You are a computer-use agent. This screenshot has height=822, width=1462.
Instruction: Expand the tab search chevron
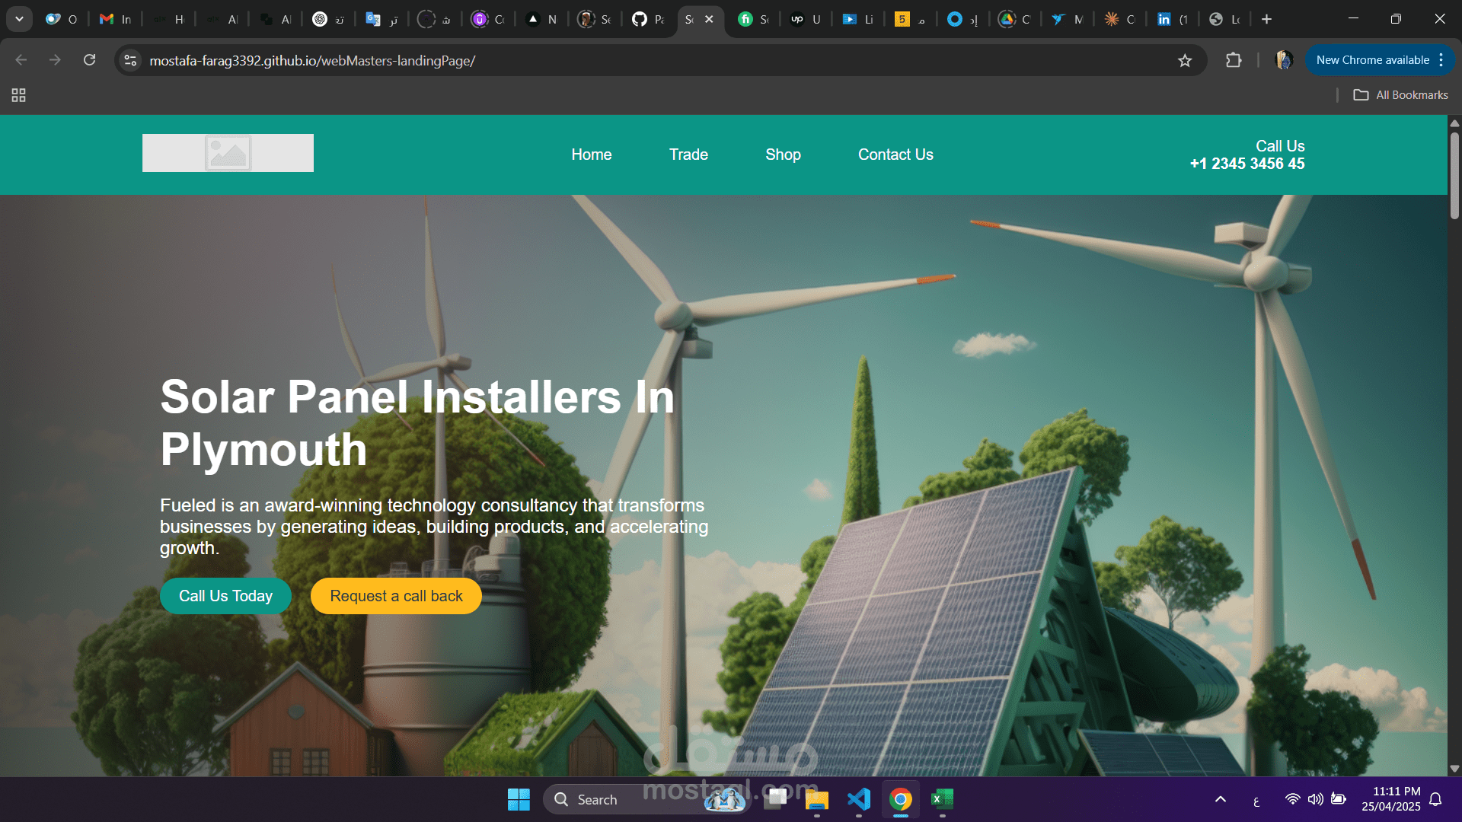[19, 18]
